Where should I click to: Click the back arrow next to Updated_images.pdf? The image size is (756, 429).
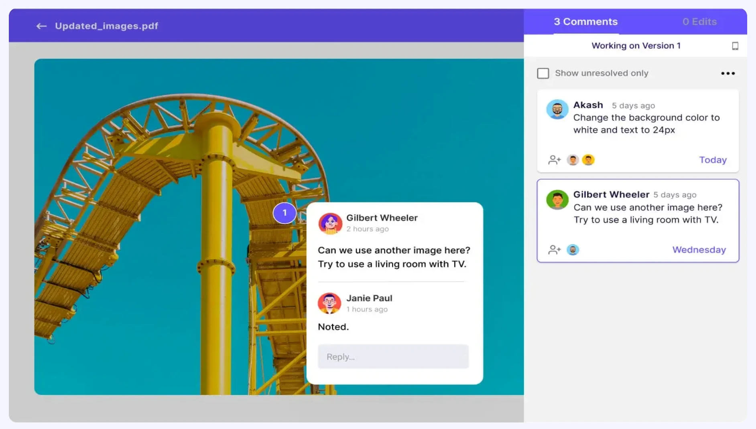coord(41,26)
